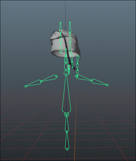Screen dimensions: 136x161
Task: Click the bottom joint of left vertical chain on hat
Action: click(61, 52)
